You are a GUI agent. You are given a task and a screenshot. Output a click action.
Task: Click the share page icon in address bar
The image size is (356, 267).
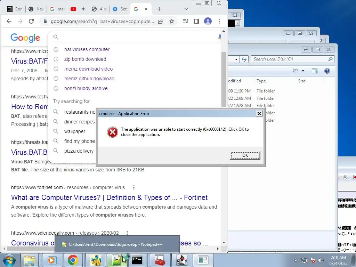click(161, 21)
